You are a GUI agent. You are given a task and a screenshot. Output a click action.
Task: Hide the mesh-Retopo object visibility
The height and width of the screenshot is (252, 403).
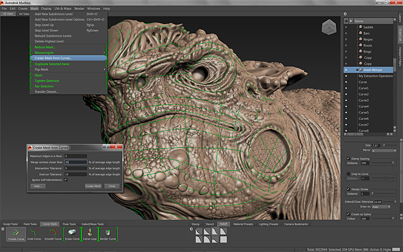click(x=346, y=70)
